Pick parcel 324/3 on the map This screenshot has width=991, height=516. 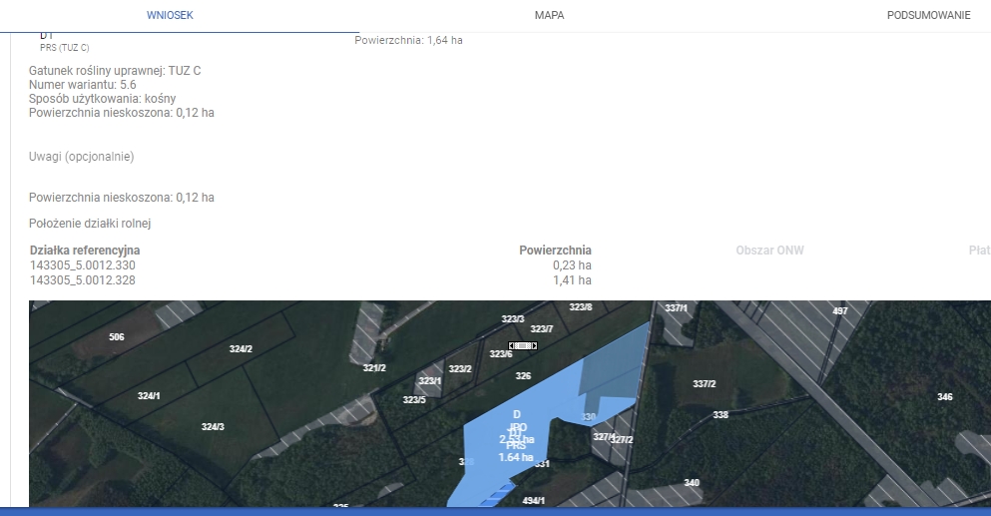[213, 427]
